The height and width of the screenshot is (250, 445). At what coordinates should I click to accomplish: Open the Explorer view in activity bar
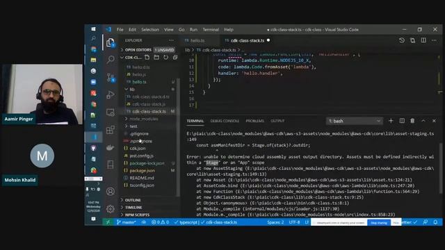(111, 43)
